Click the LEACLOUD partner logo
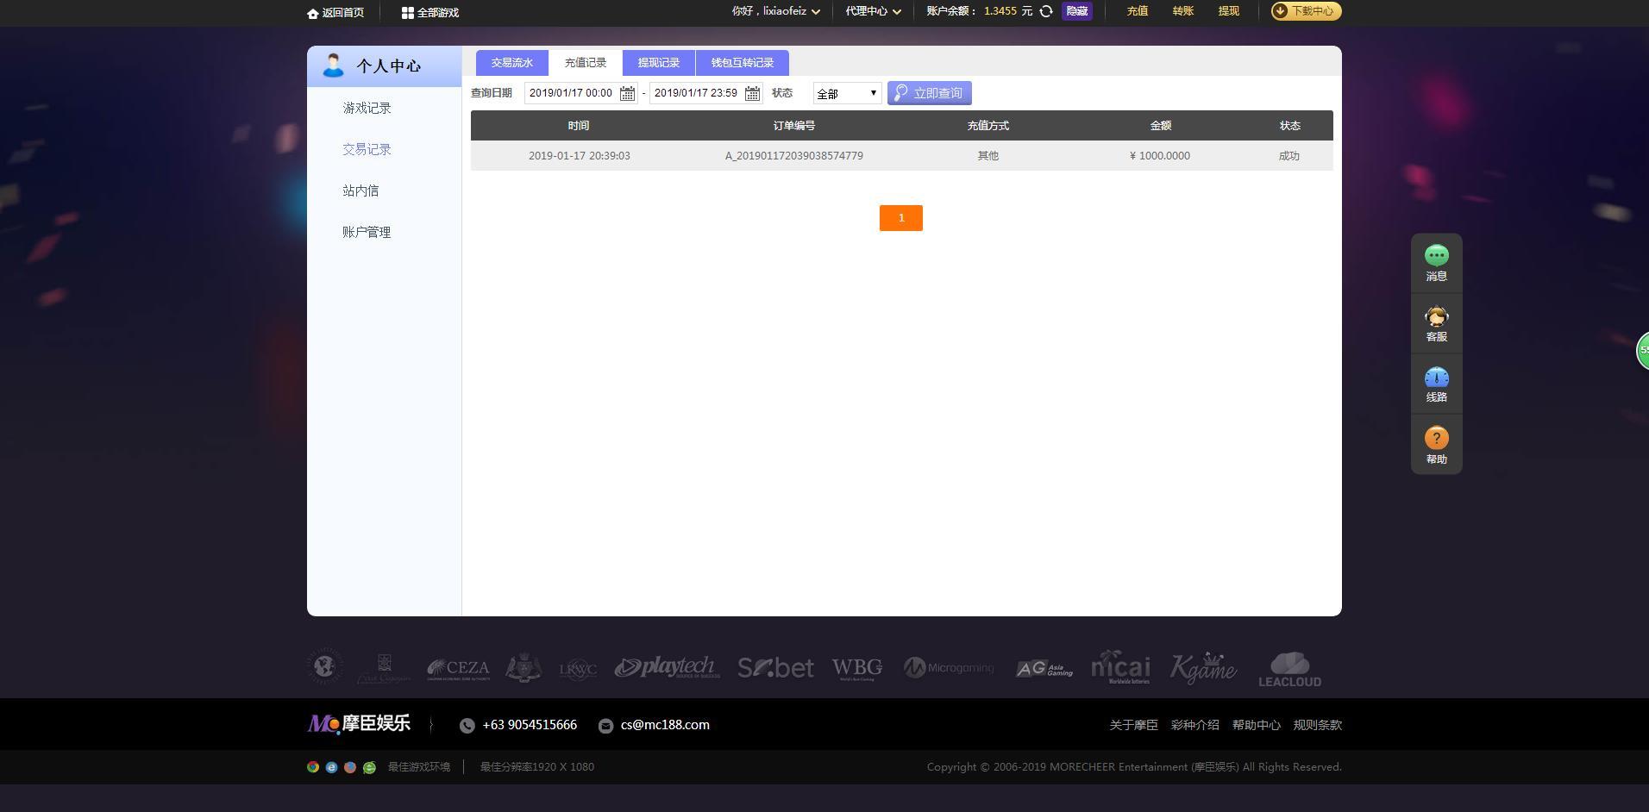 coord(1289,670)
